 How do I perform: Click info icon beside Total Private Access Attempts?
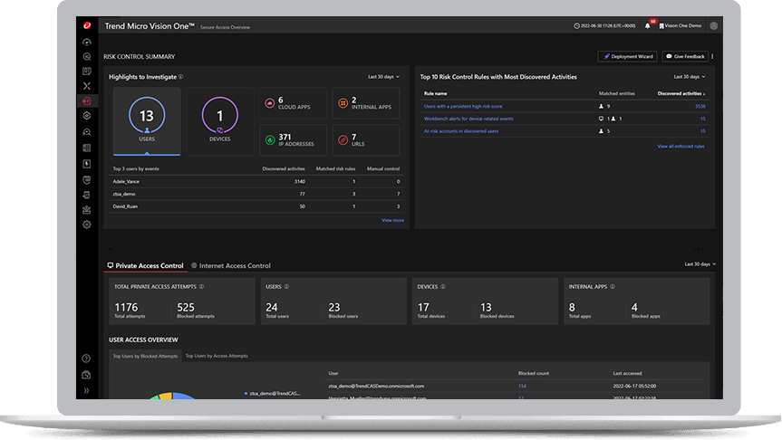(201, 286)
